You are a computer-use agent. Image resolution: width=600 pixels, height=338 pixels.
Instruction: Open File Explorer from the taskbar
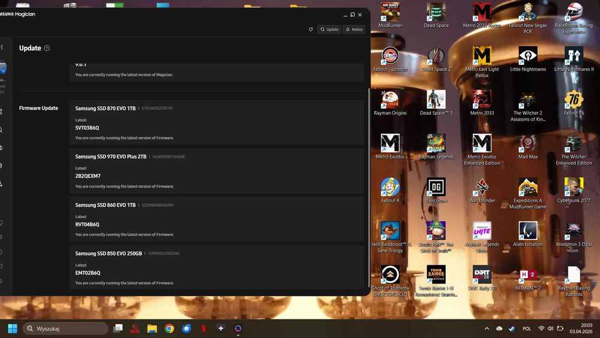pos(152,328)
